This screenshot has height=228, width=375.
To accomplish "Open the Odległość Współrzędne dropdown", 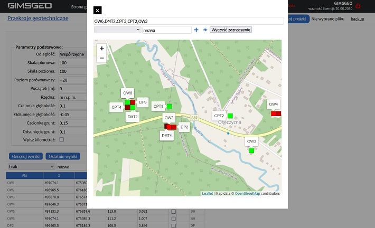I will 73,54.
